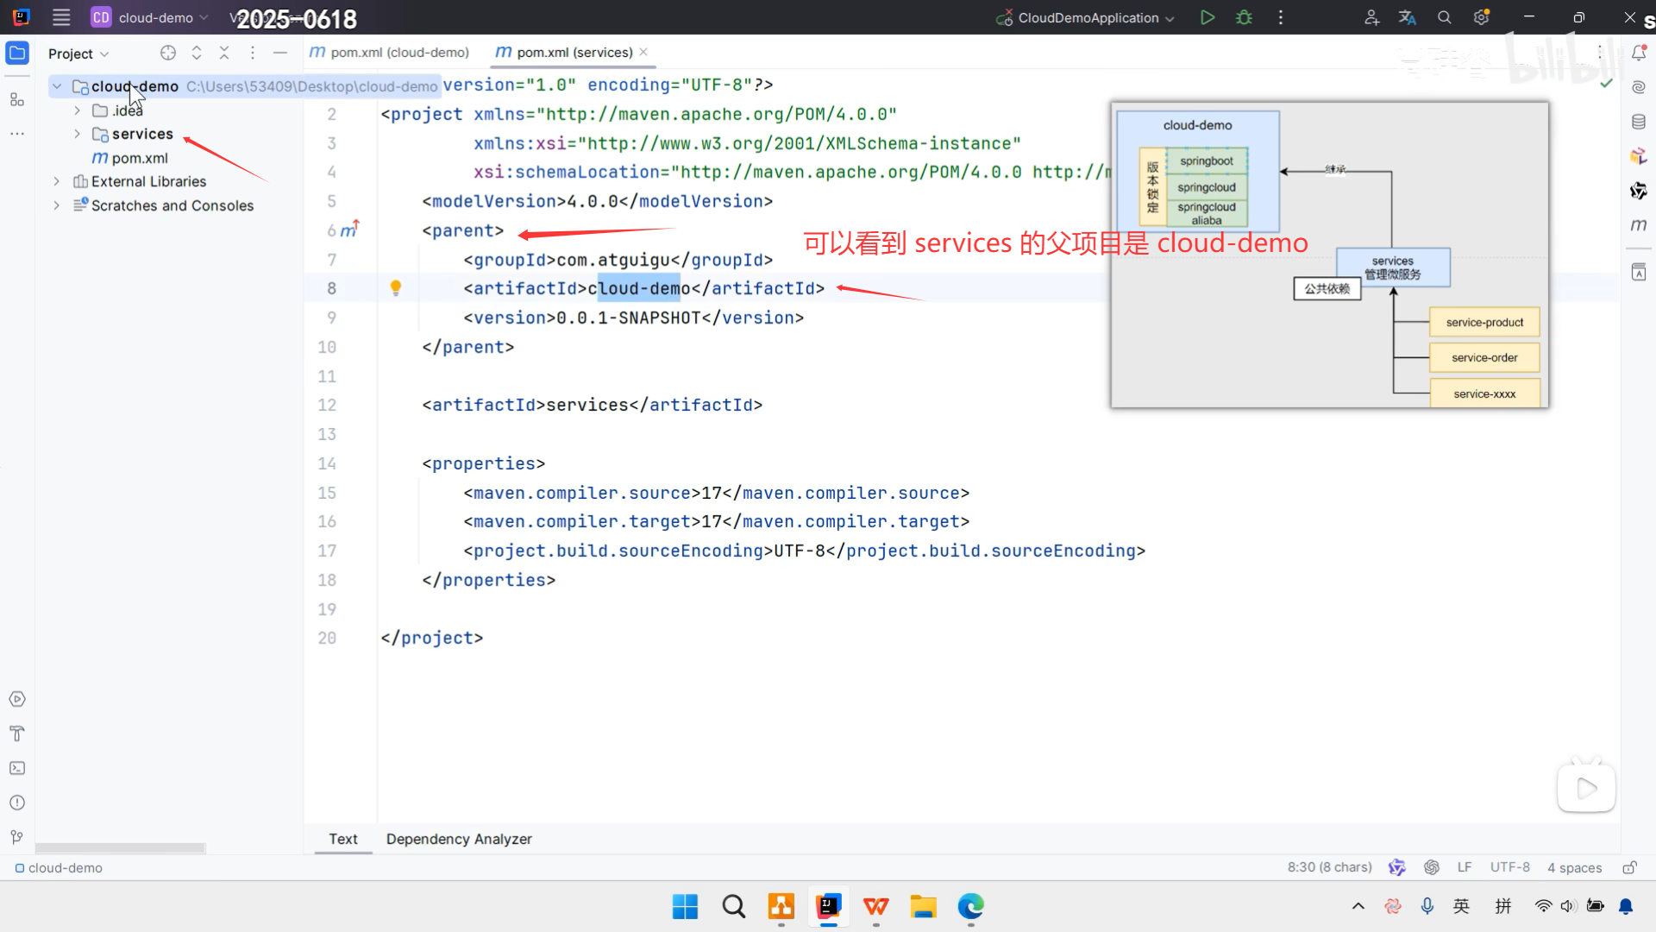Expand the services folder node

pyautogui.click(x=77, y=134)
